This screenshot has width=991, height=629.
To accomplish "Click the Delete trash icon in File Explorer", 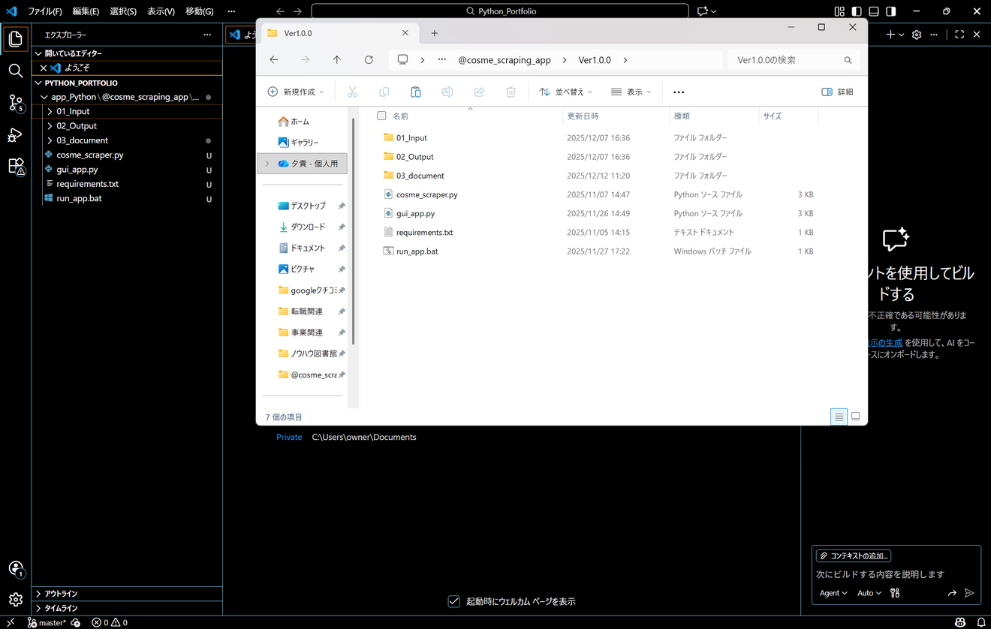I will pos(511,92).
